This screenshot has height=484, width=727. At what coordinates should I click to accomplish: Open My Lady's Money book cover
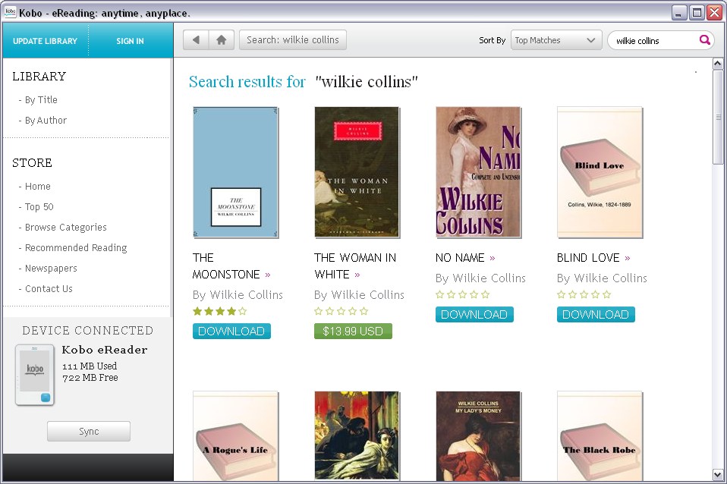477,436
